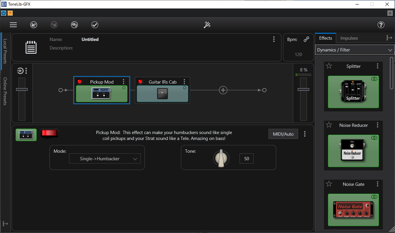Click the Tone value field 50
This screenshot has width=395, height=233.
[x=246, y=159]
